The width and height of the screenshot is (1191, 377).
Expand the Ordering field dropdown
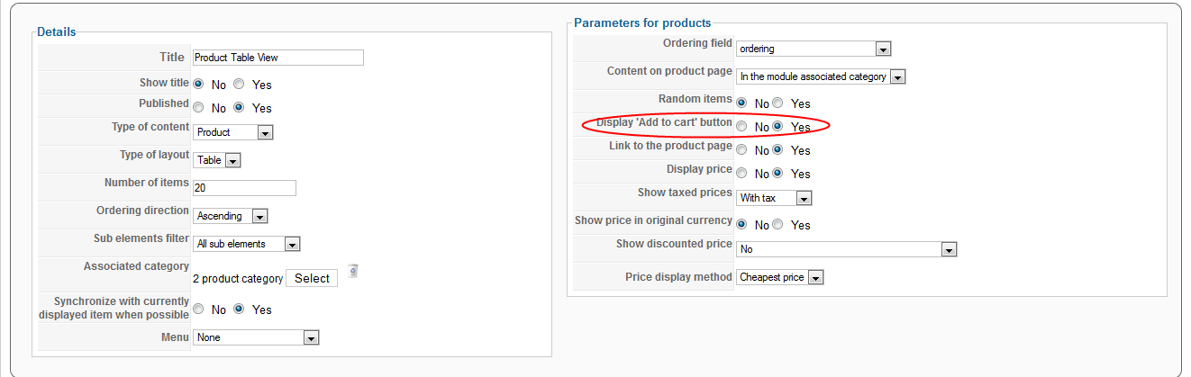814,49
